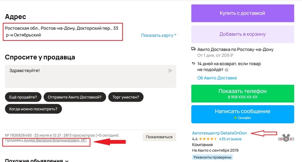Click the seller star rating

(208, 139)
